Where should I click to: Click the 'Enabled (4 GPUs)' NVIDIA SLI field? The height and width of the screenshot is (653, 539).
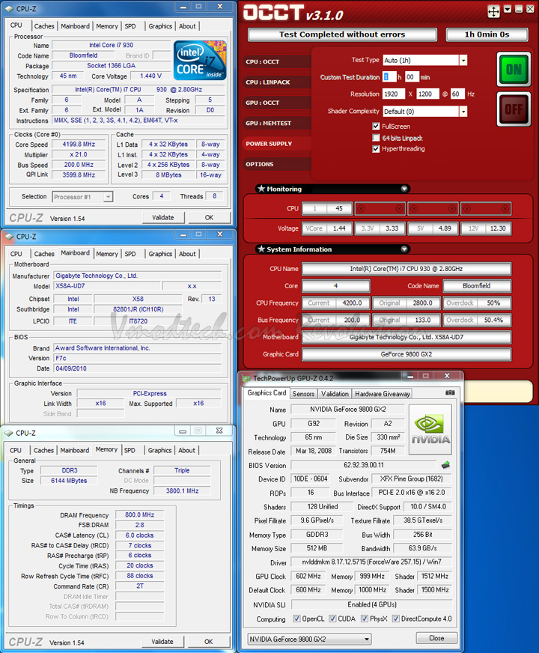(371, 604)
